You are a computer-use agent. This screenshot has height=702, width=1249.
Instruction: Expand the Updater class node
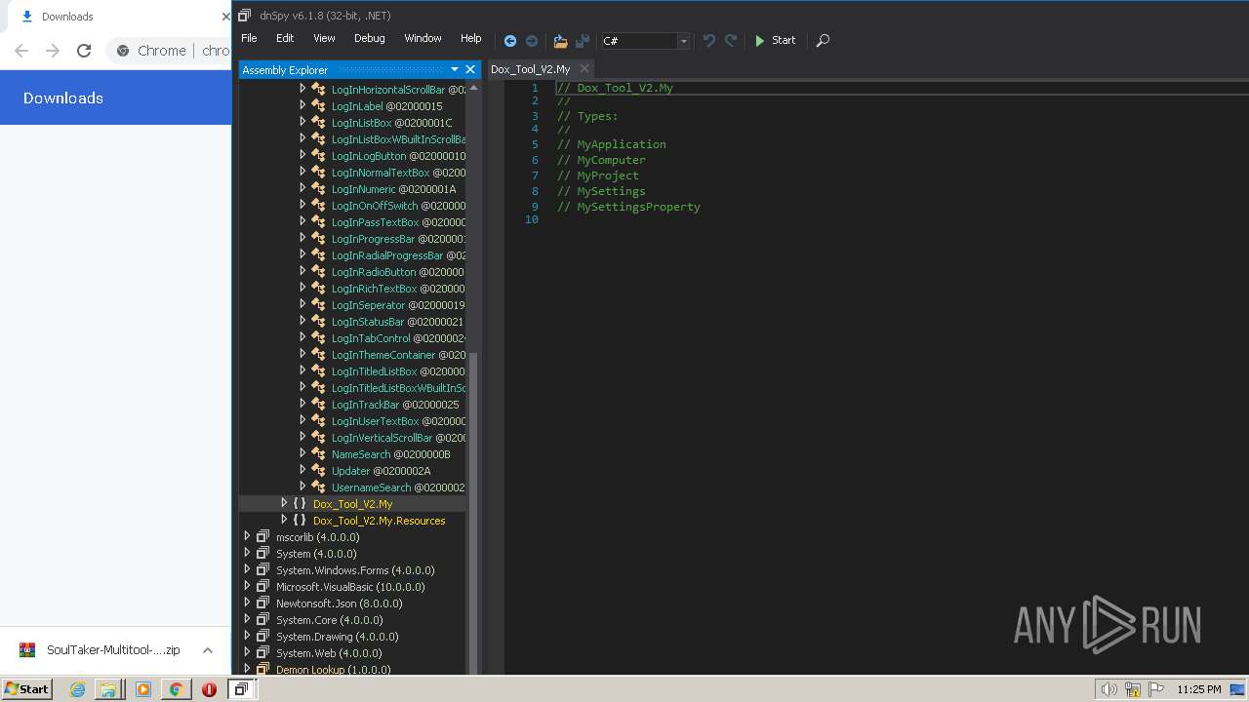coord(302,470)
